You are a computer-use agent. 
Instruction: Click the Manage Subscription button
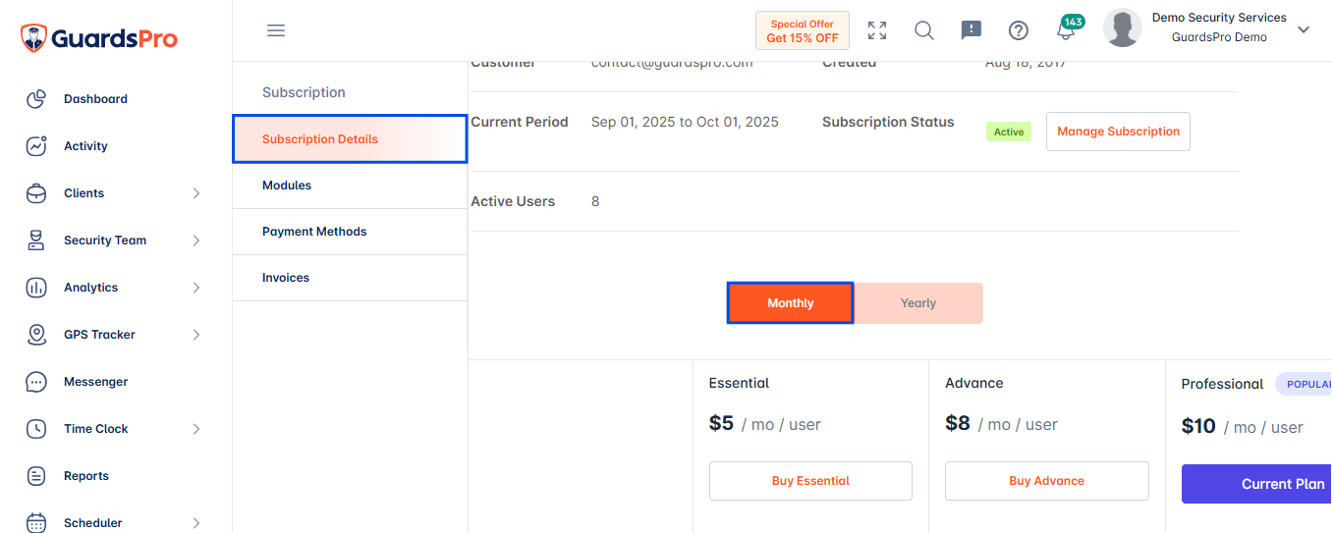[x=1118, y=132]
